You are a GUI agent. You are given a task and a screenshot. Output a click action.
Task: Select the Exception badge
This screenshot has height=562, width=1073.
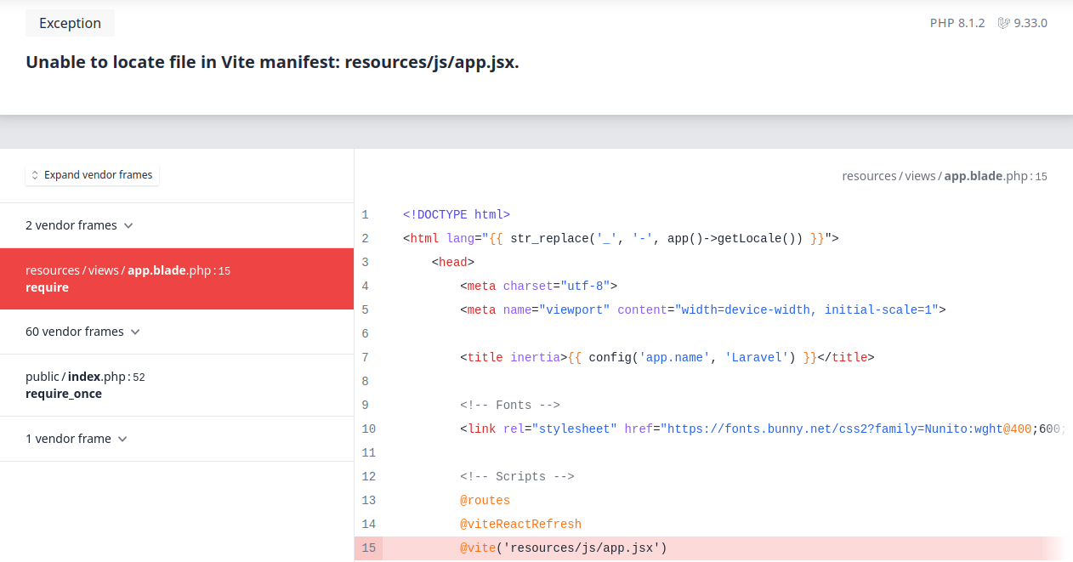coord(69,23)
